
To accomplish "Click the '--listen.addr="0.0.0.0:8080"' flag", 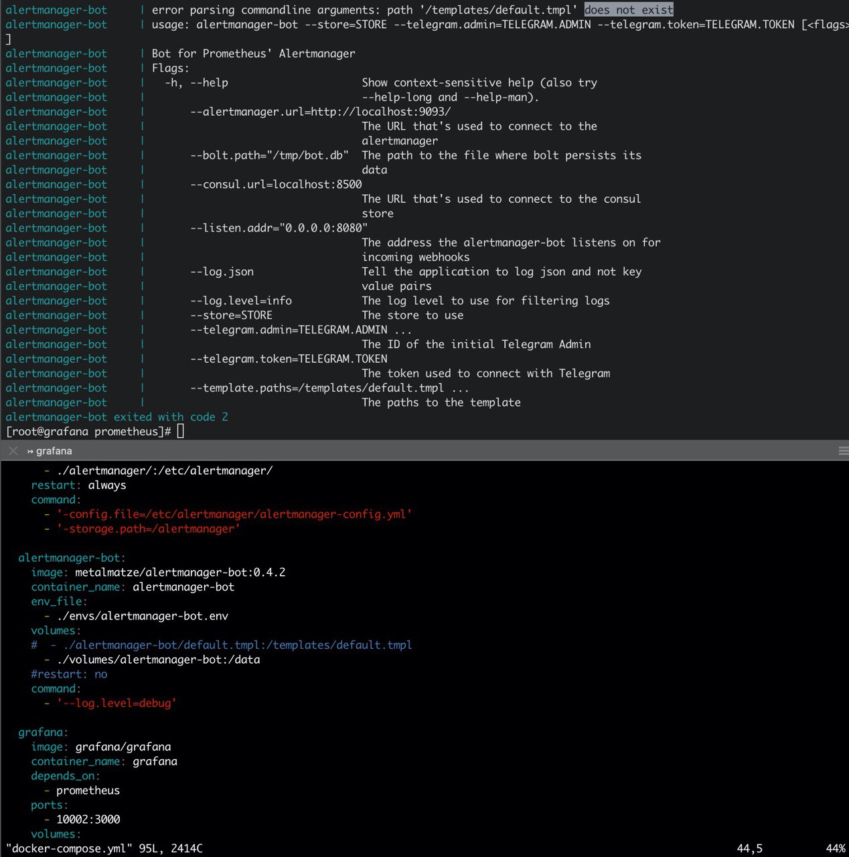I will [x=279, y=228].
